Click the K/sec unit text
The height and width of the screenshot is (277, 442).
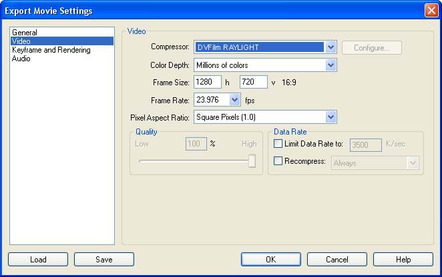pyautogui.click(x=395, y=144)
